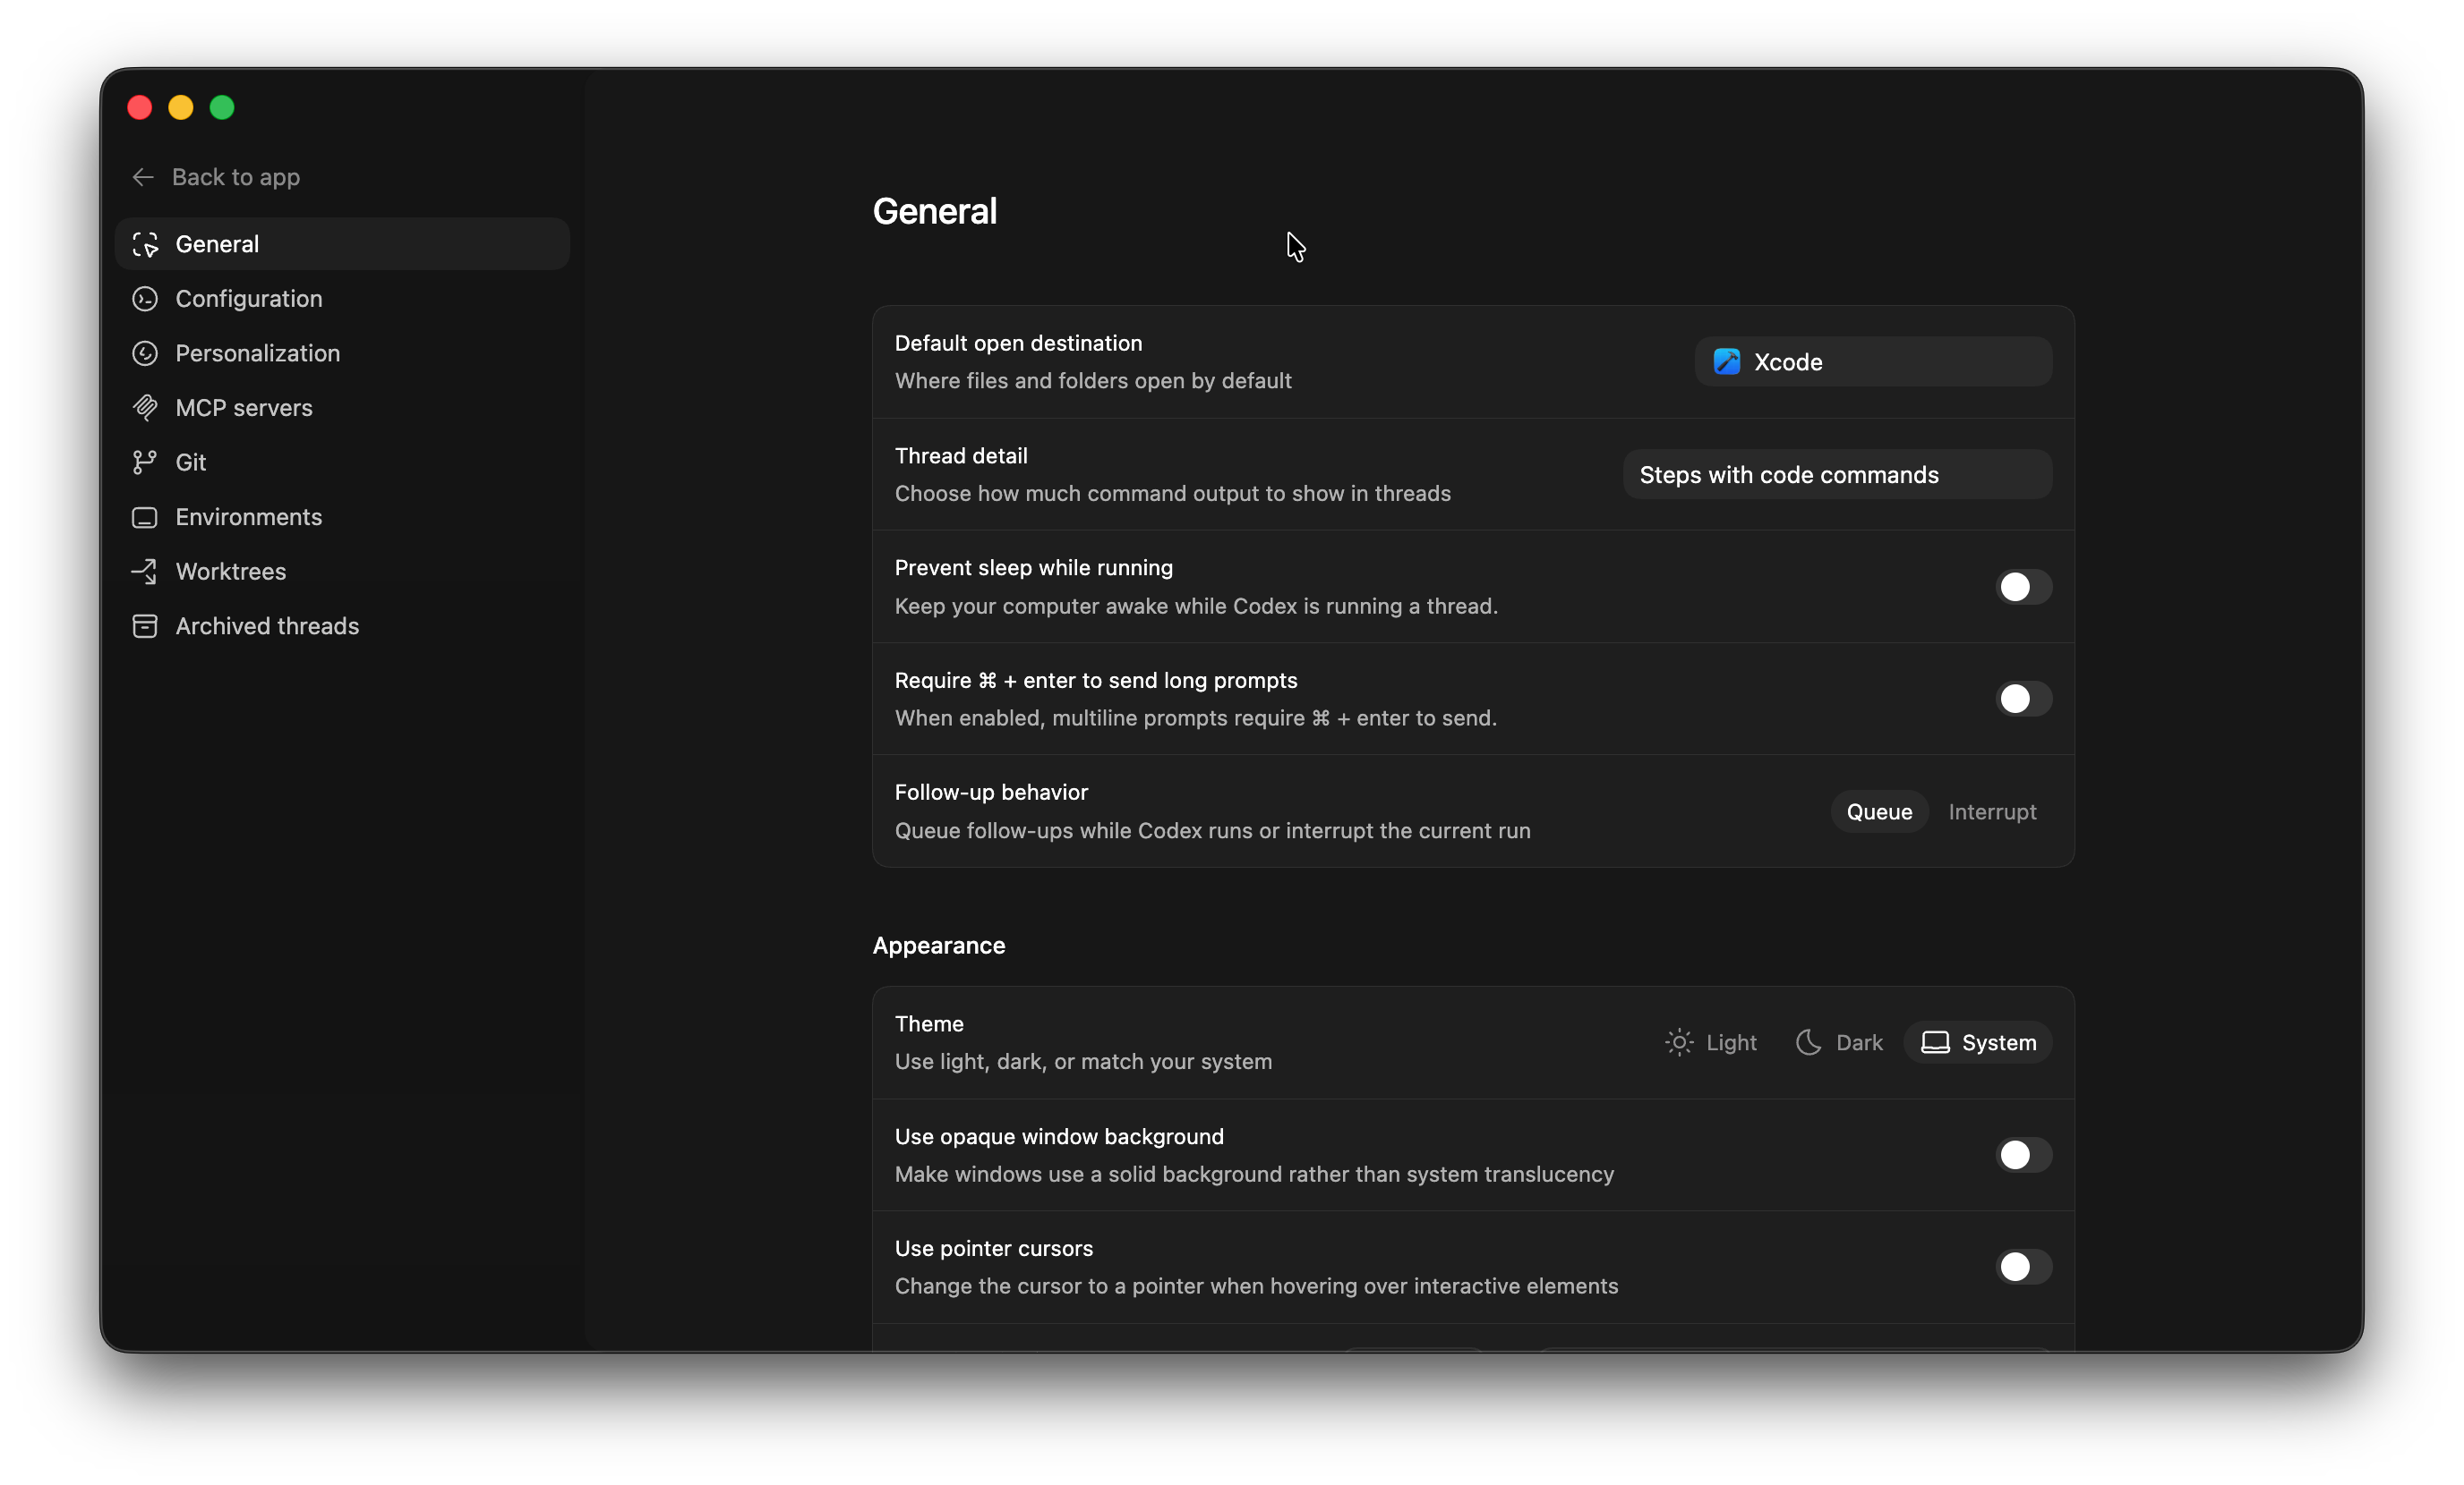Image resolution: width=2464 pixels, height=1485 pixels.
Task: Click the Appearance section heading
Action: pos(938,946)
